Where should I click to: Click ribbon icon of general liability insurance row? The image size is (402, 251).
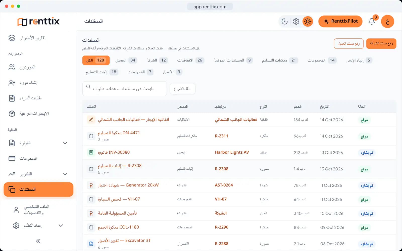(x=91, y=213)
